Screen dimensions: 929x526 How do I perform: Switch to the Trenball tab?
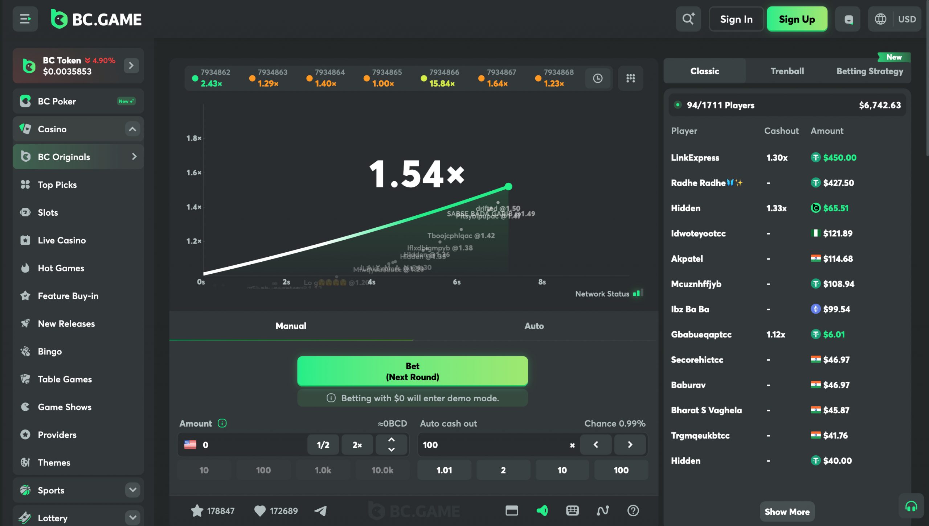click(x=787, y=71)
